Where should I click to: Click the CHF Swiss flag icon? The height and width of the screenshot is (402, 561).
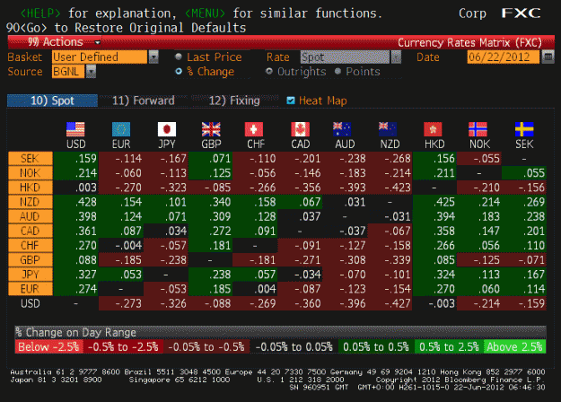[254, 129]
